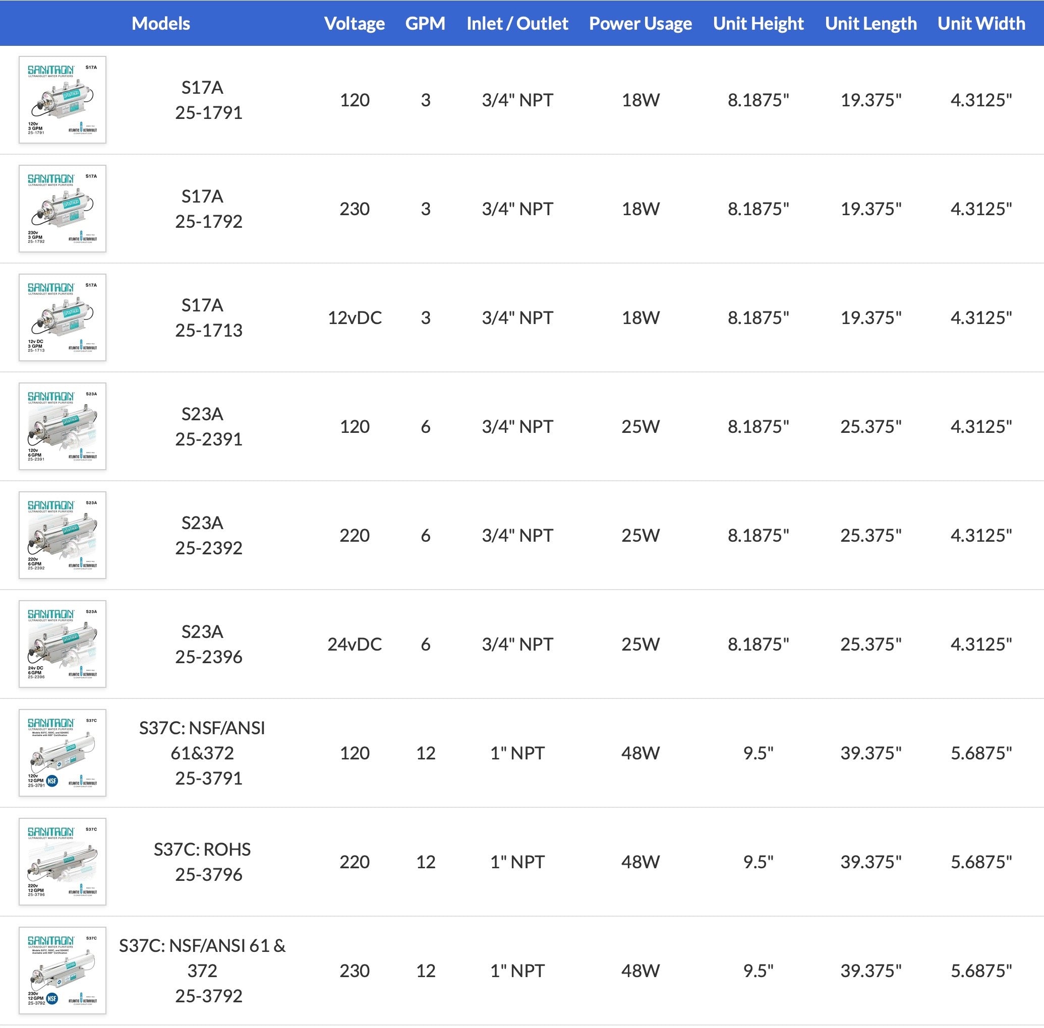Open the S23A 25-2391 product thumbnail
This screenshot has width=1044, height=1028.
[62, 426]
